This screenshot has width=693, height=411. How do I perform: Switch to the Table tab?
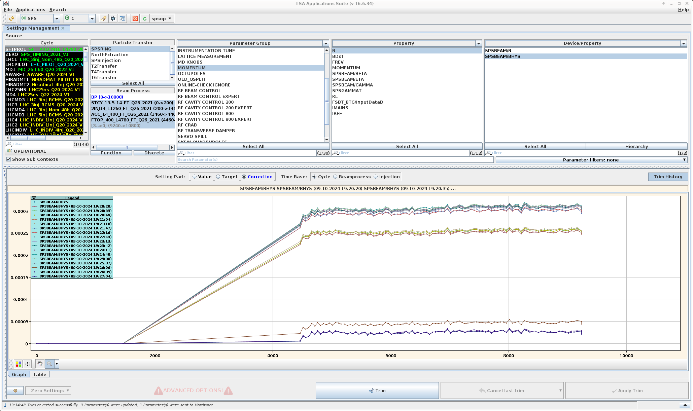(40, 374)
